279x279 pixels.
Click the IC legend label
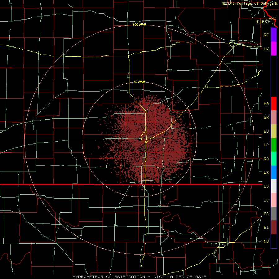[266, 200]
